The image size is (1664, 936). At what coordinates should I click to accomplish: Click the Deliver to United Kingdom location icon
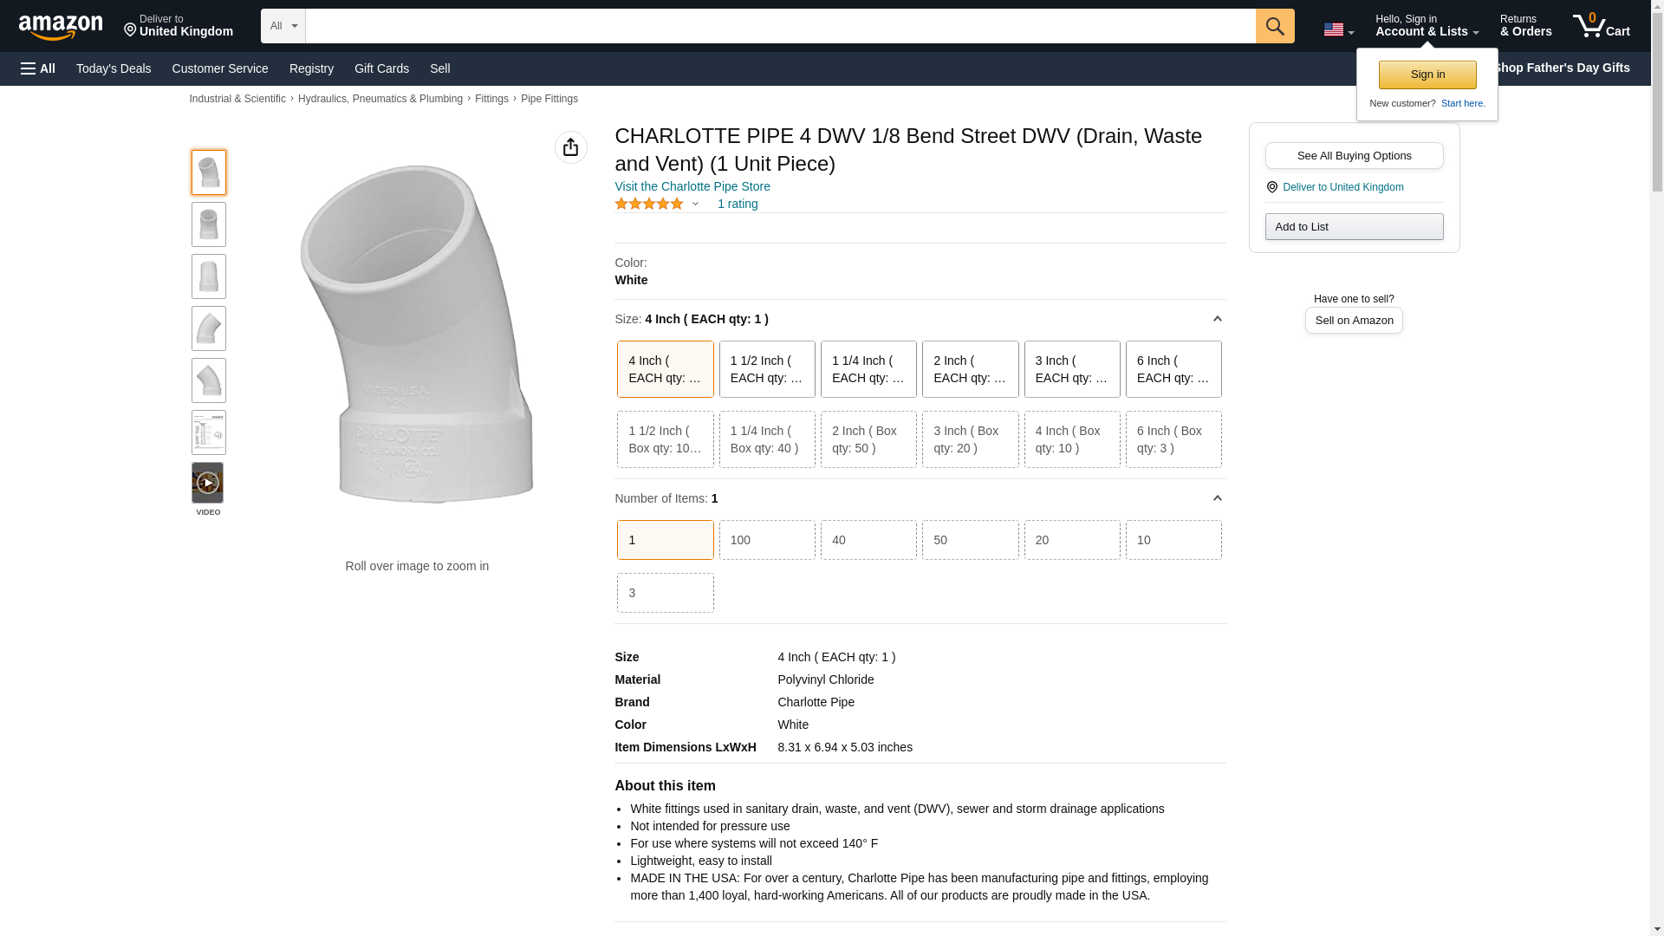[x=1271, y=187]
